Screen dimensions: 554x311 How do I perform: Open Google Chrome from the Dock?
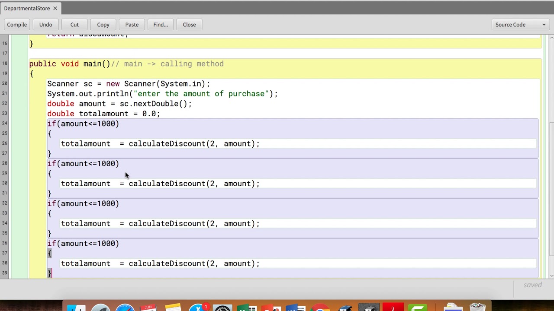point(320,308)
